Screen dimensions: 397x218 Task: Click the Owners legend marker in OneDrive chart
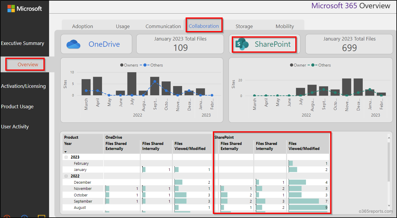122,65
